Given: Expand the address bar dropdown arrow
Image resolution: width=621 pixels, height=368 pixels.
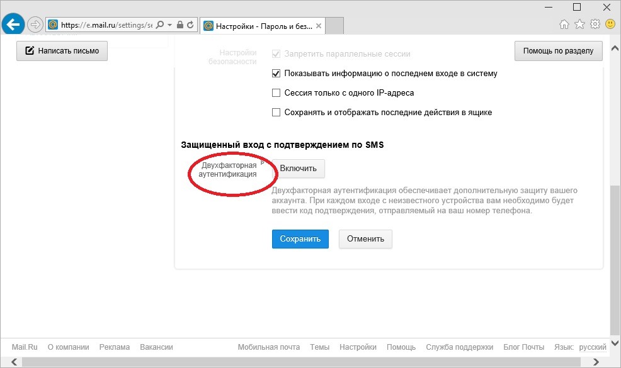Looking at the screenshot, I should point(169,25).
